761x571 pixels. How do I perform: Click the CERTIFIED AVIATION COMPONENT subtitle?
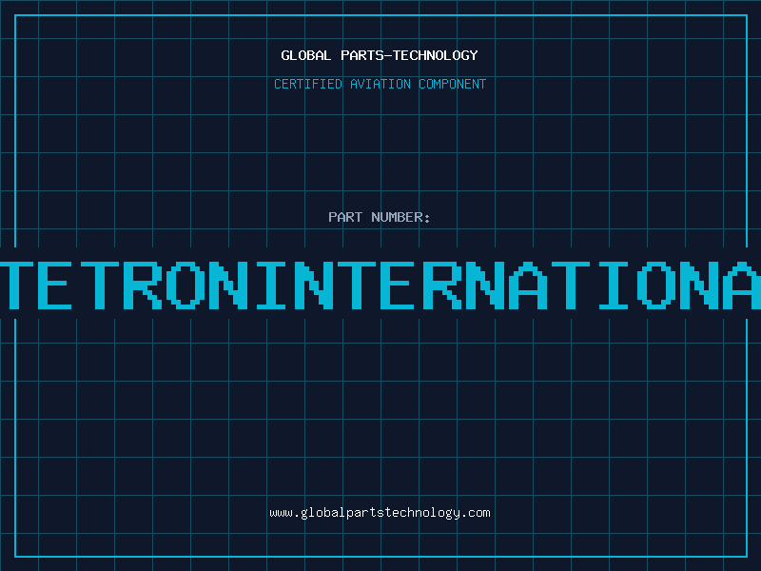[x=380, y=84]
